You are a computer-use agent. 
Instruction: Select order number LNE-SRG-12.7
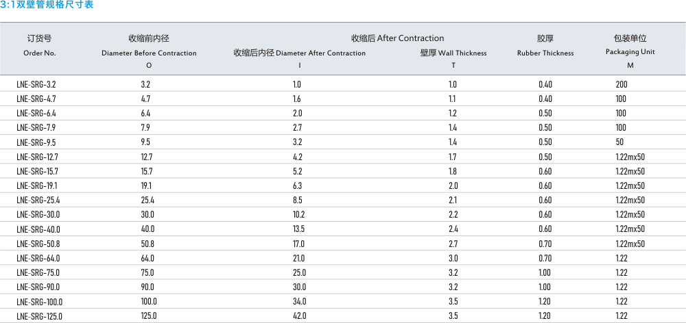click(x=37, y=157)
